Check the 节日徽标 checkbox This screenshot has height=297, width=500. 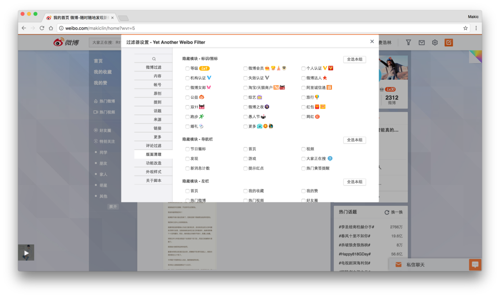click(187, 149)
